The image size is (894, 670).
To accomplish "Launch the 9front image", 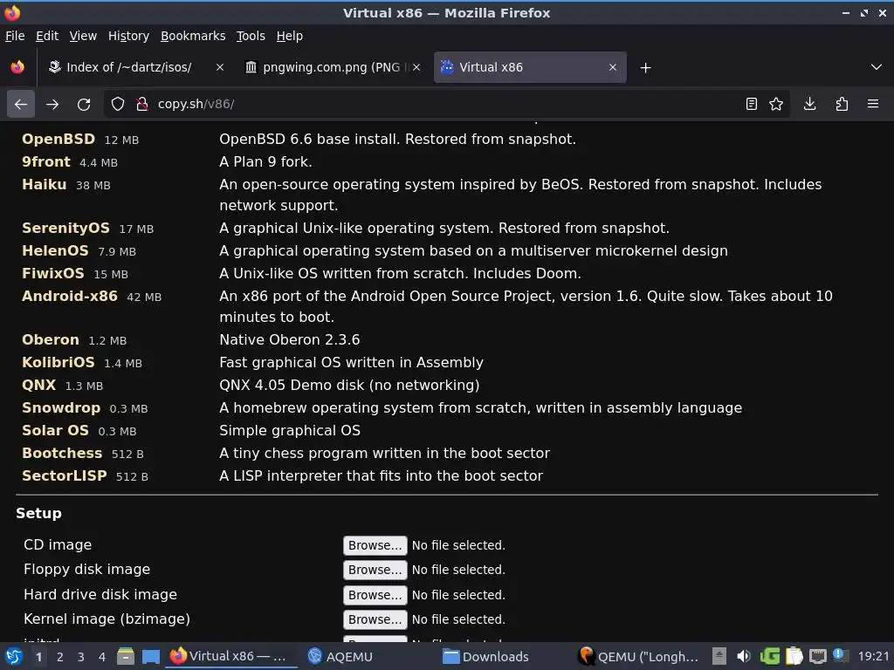I will coord(45,161).
